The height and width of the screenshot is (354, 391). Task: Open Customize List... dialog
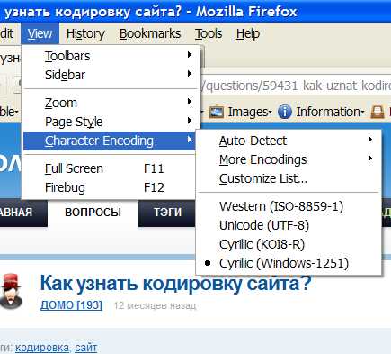pos(289,178)
